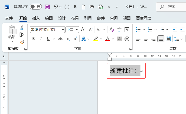Click the X icon in quick access toolbar
Screen dimensions: 186x114
tap(109, 7)
